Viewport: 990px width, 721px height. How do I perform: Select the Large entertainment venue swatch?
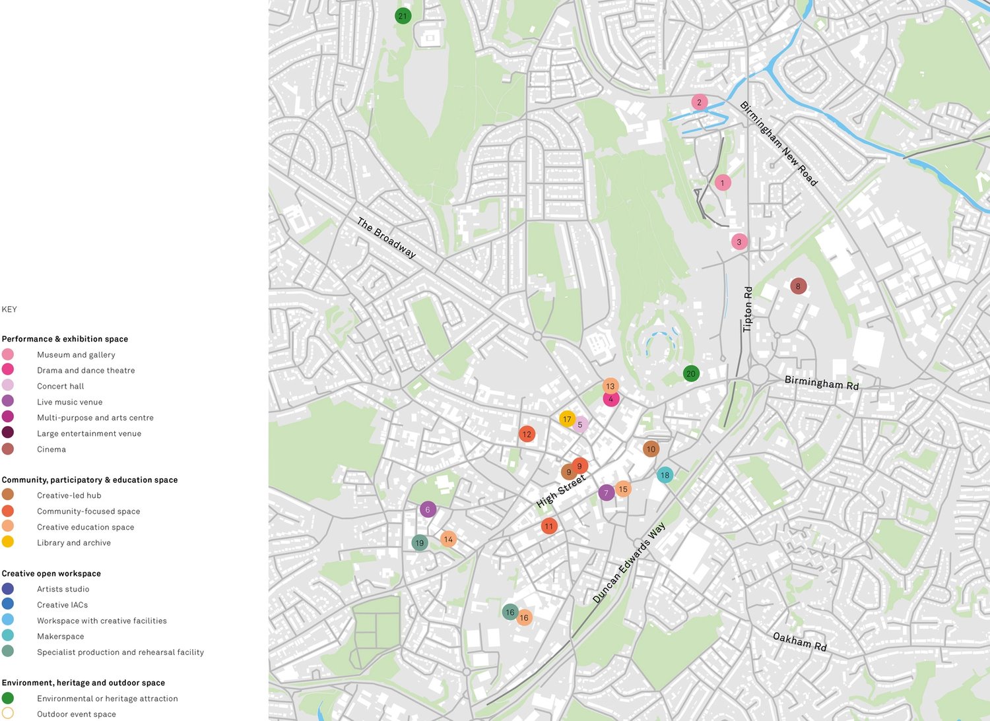pos(8,433)
